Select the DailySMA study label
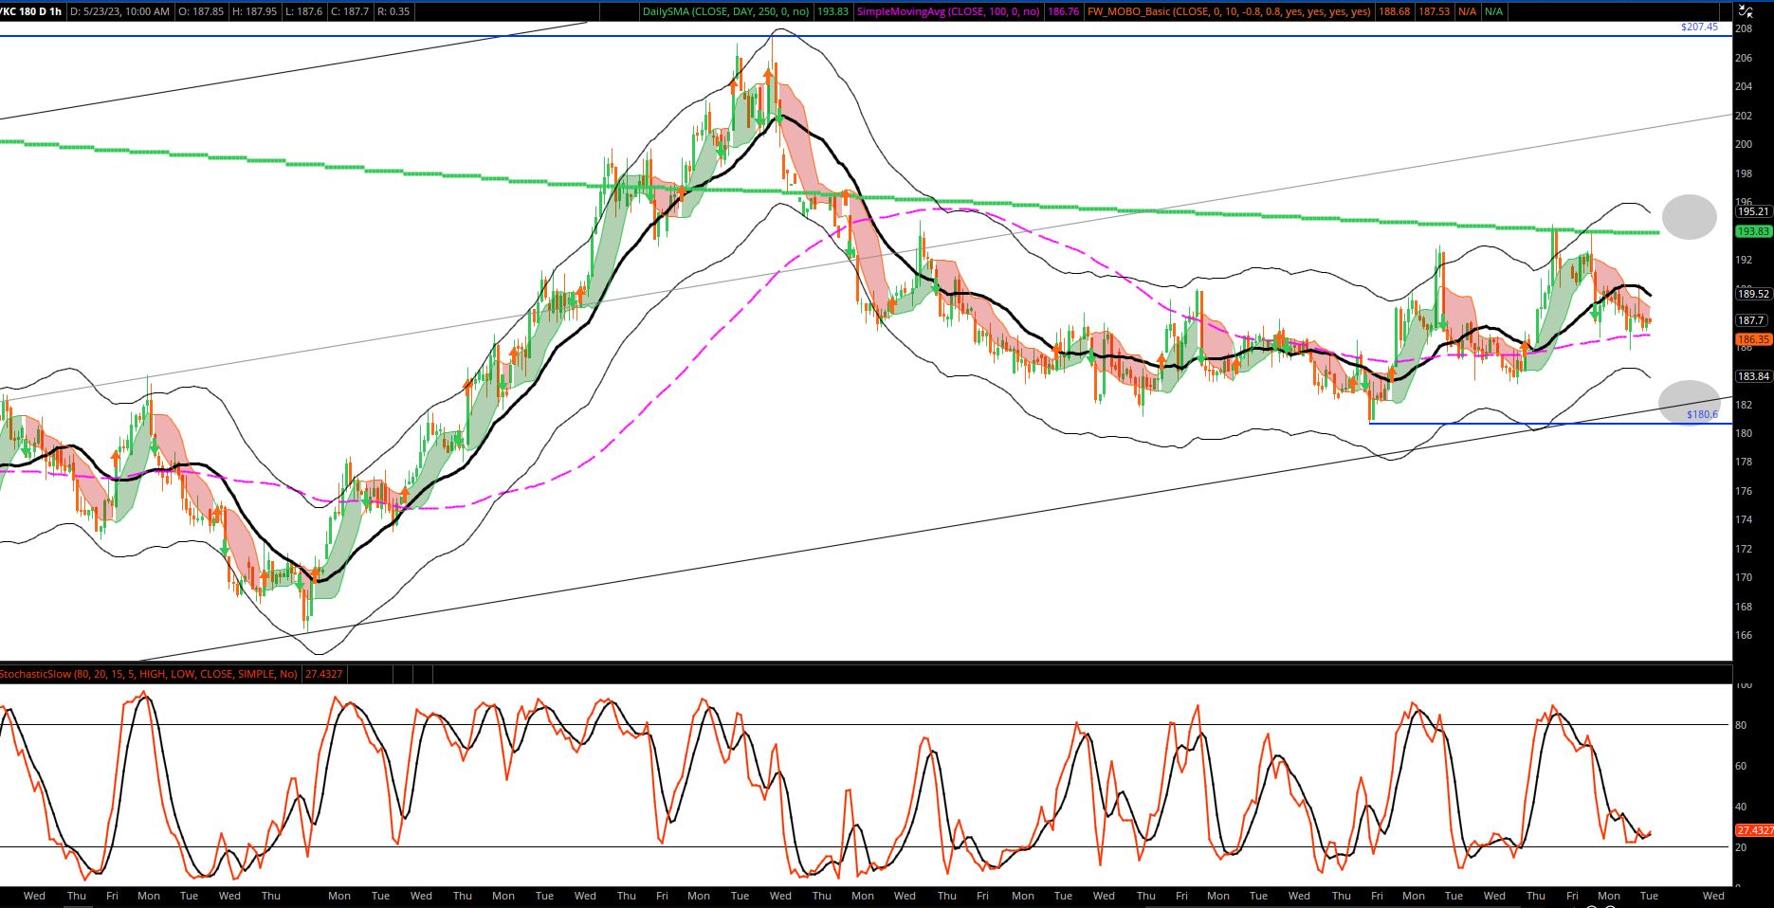1774x908 pixels. pyautogui.click(x=727, y=11)
